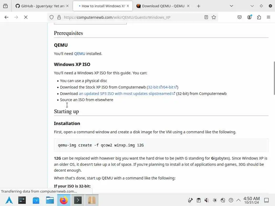Click the qemu-img create command text
The image size is (275, 206).
(x=101, y=145)
